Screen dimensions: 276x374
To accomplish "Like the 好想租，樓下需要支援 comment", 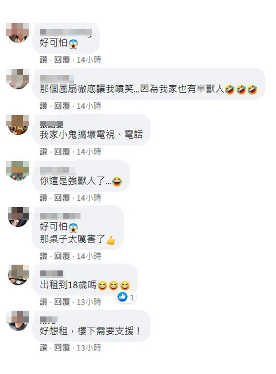I will [43, 348].
